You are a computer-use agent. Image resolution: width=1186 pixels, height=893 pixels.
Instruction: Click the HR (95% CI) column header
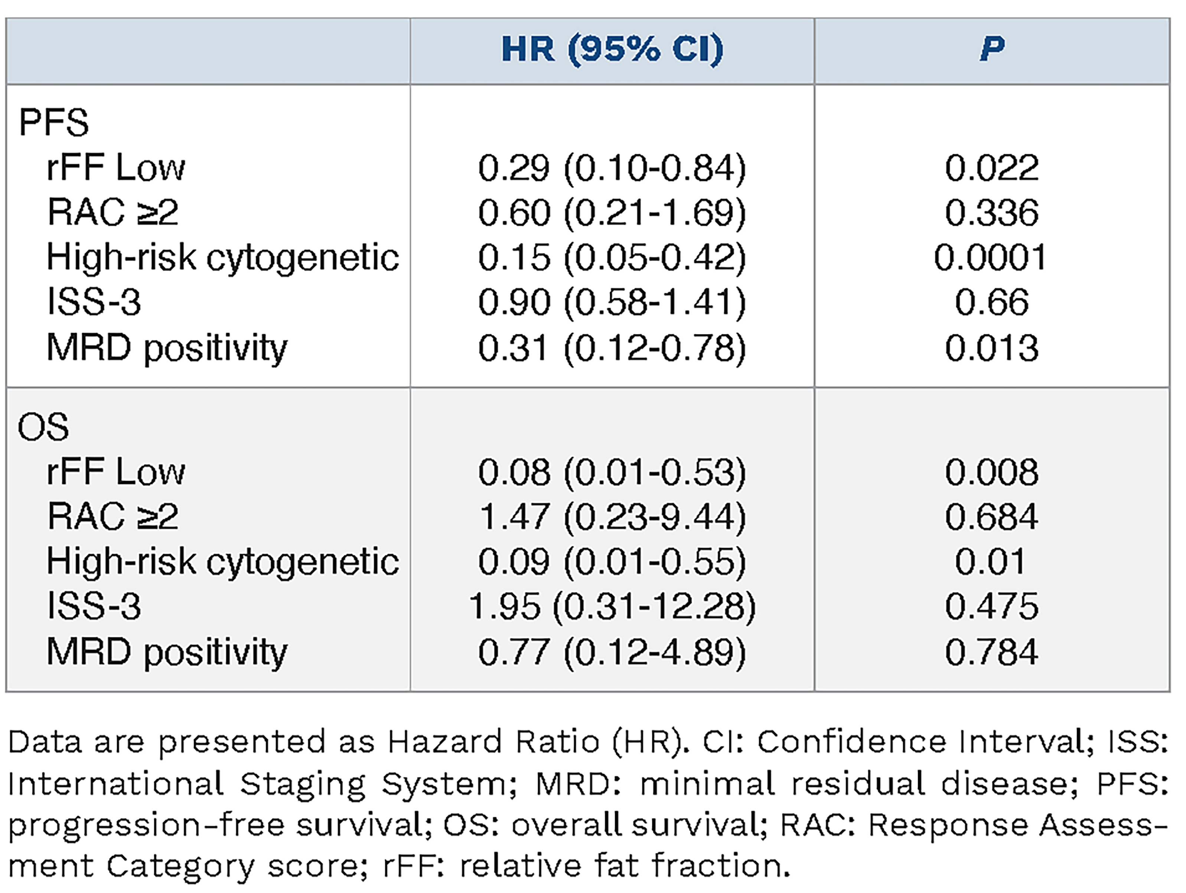(x=612, y=49)
